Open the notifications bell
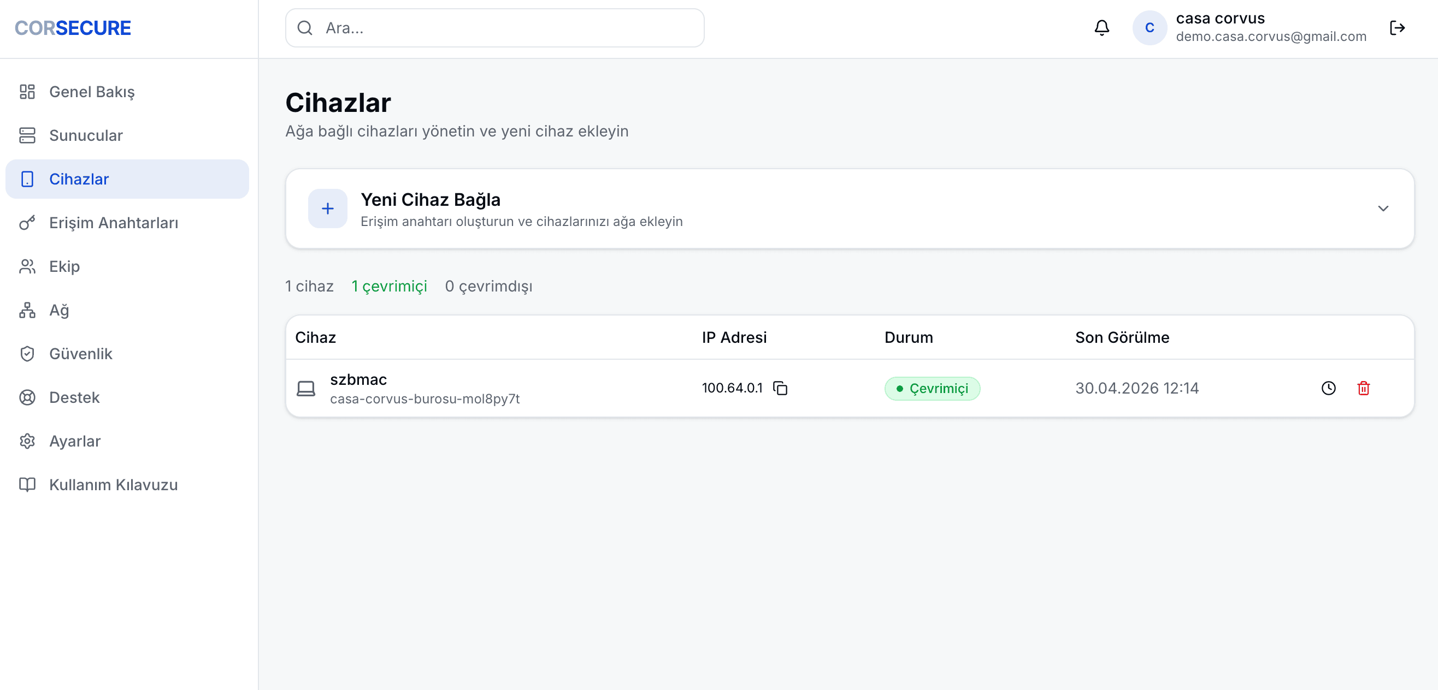The height and width of the screenshot is (690, 1438). [1101, 28]
